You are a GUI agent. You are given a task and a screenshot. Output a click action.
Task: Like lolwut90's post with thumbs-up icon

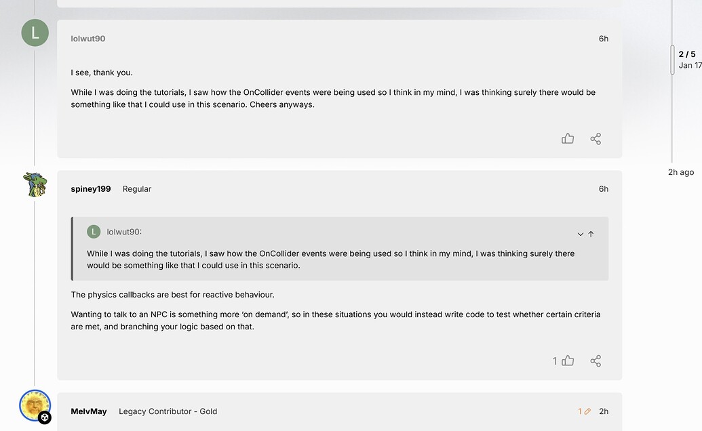pyautogui.click(x=568, y=139)
